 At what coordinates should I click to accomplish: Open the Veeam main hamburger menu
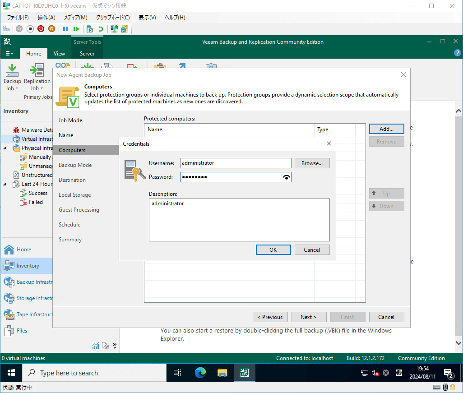coord(9,53)
